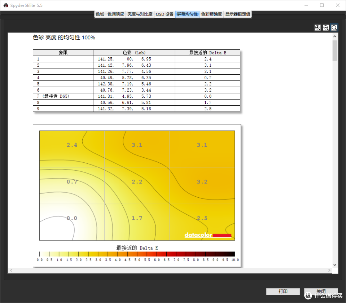Screen dimensions: 346x303
Task: Click the 打印 button
Action: click(283, 291)
